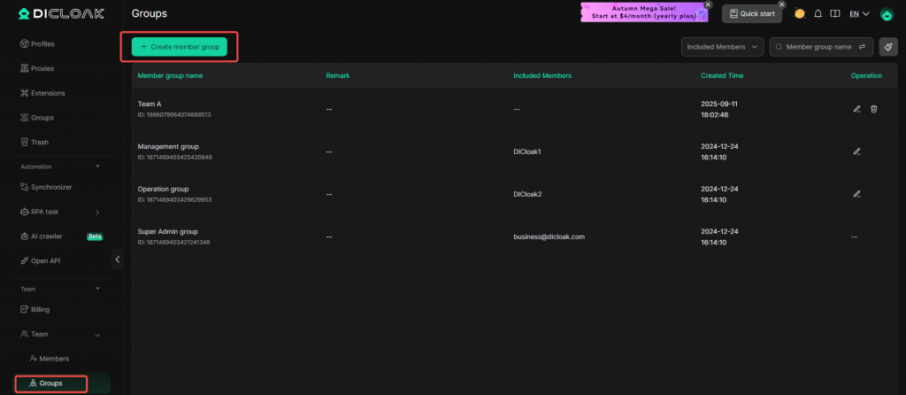
Task: Edit the Operation group entry
Action: point(856,194)
